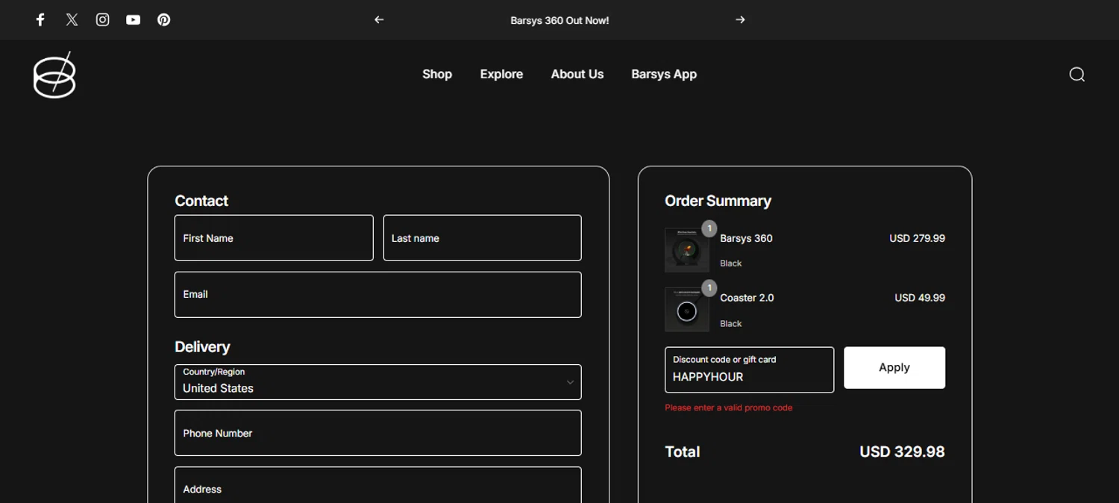Click the Barsys 360 product thumbnail

coord(687,250)
